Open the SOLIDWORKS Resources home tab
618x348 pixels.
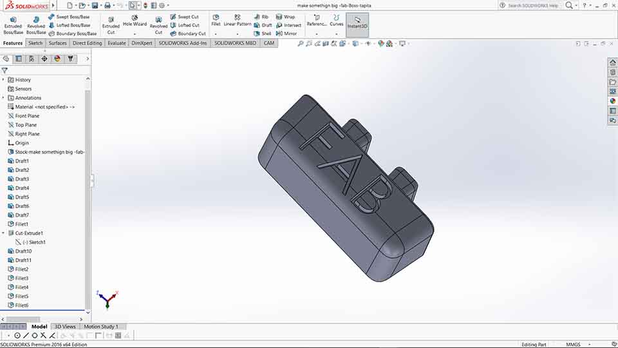[x=612, y=63]
